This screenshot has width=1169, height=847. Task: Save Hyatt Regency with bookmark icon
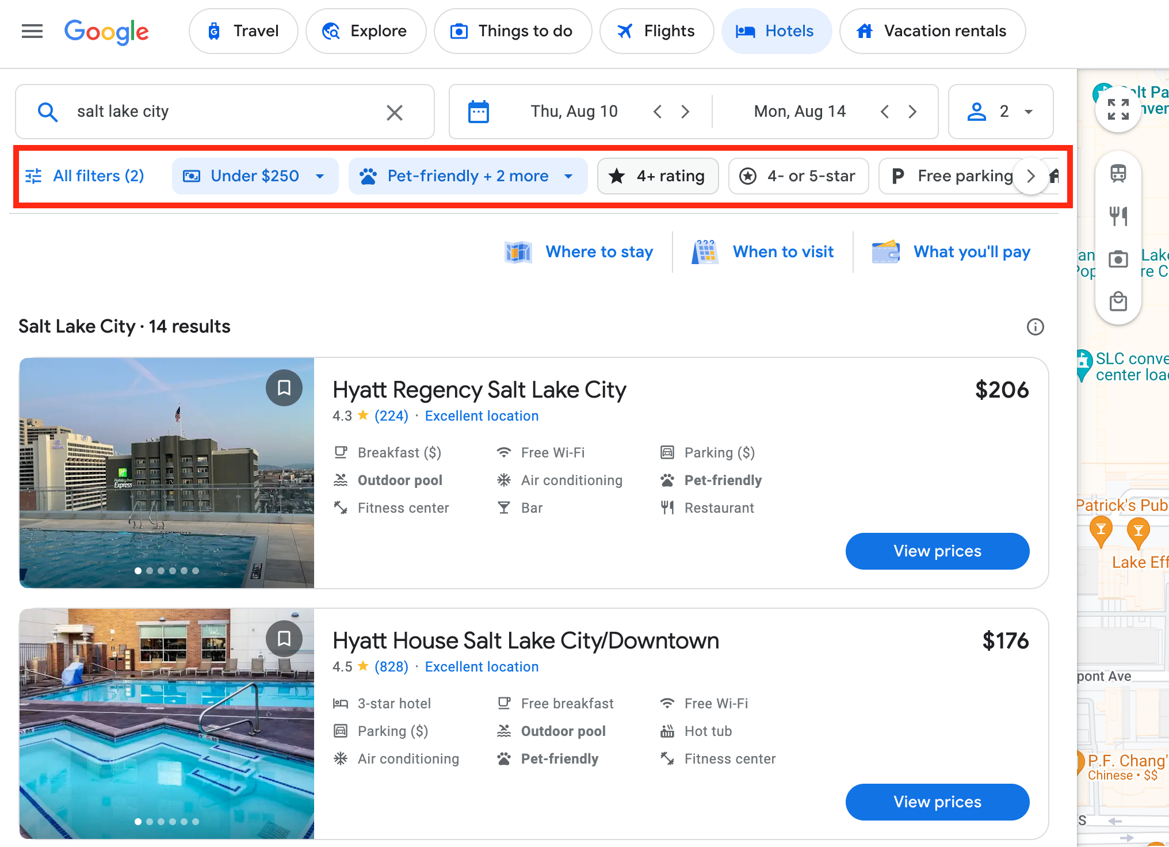[284, 388]
